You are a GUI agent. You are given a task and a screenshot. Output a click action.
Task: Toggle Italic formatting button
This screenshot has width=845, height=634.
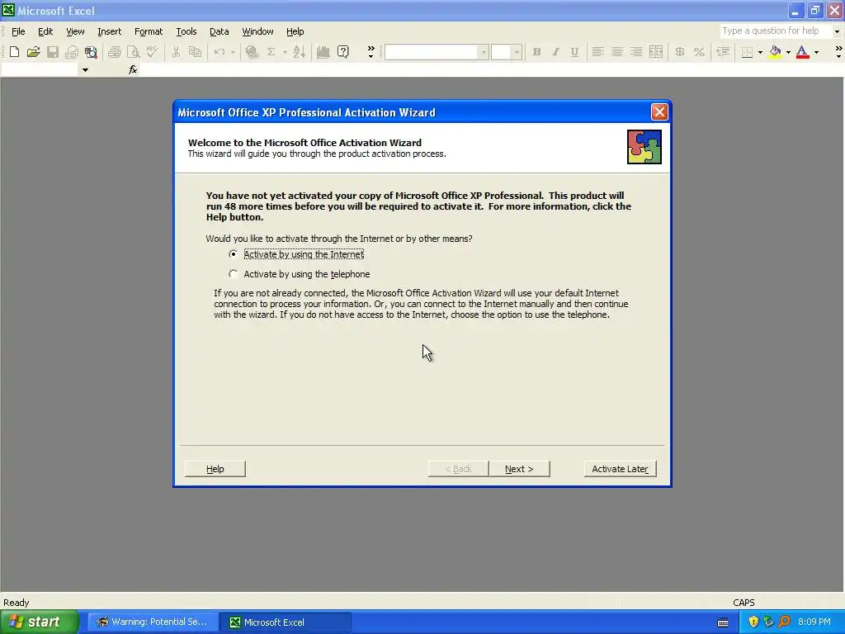[555, 52]
